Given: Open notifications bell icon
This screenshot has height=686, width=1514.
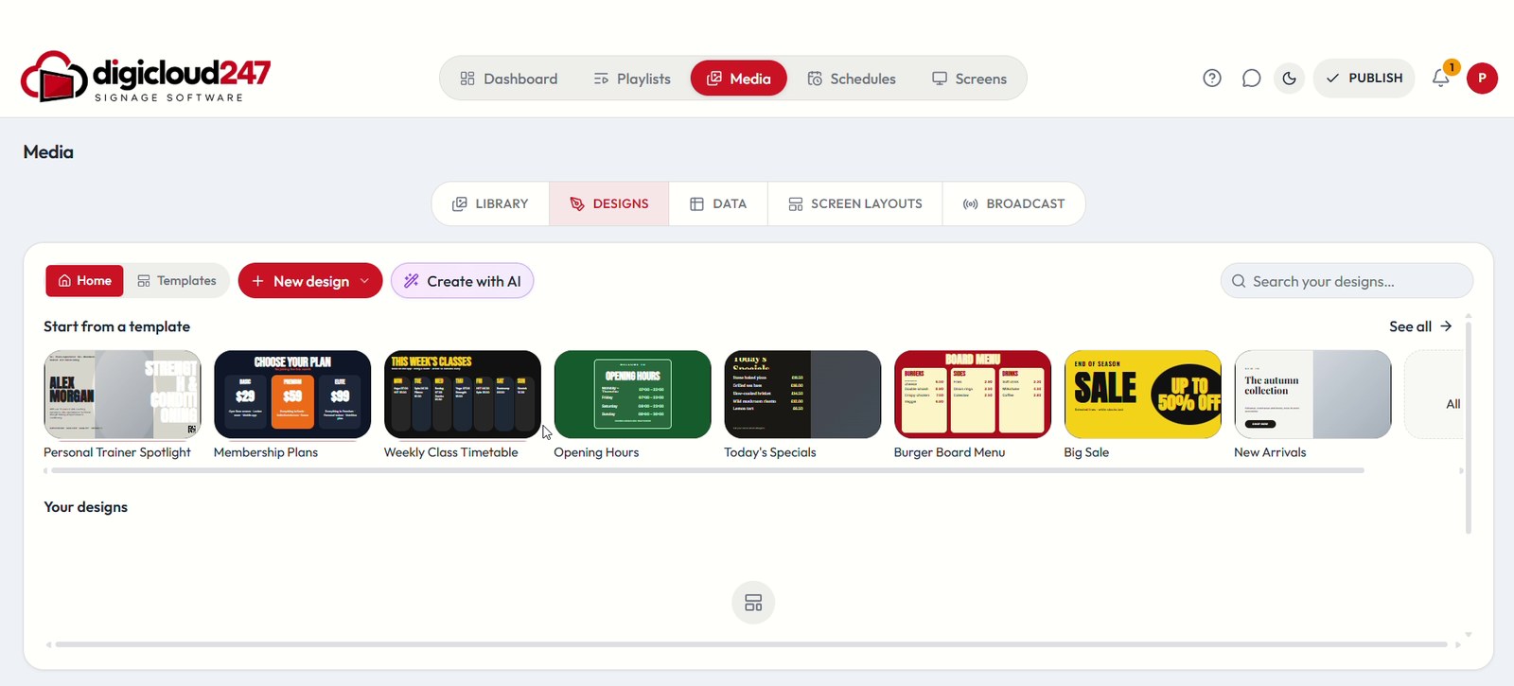Looking at the screenshot, I should (1441, 79).
